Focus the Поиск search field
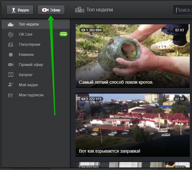This screenshot has width=192, height=170. 184,10
